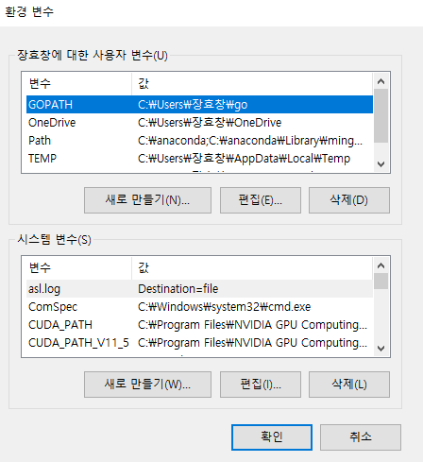The width and height of the screenshot is (423, 462).
Task: Click the 편집(E)... button for user variables
Action: [261, 200]
